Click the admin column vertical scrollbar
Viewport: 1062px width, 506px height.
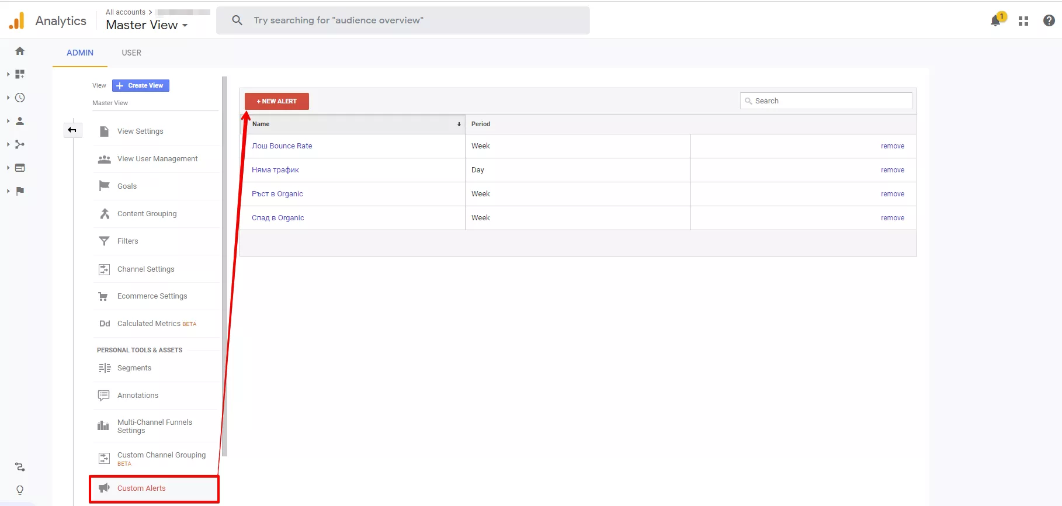point(225,266)
